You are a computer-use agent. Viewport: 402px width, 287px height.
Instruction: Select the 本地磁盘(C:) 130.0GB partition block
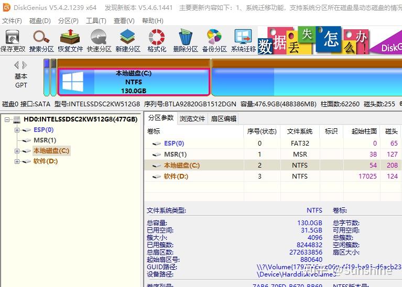coord(134,82)
